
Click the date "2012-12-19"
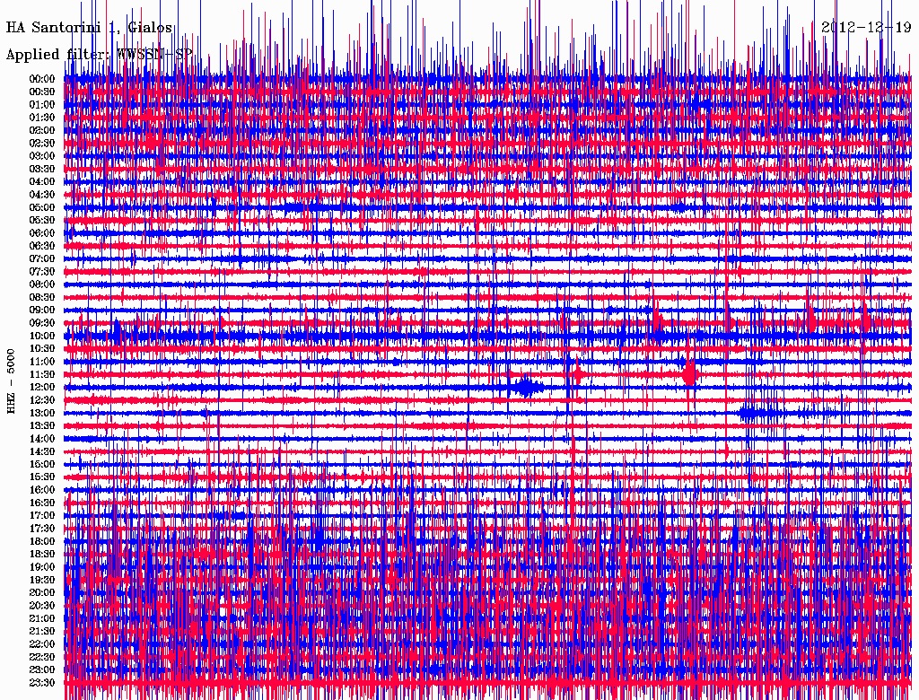click(x=866, y=27)
